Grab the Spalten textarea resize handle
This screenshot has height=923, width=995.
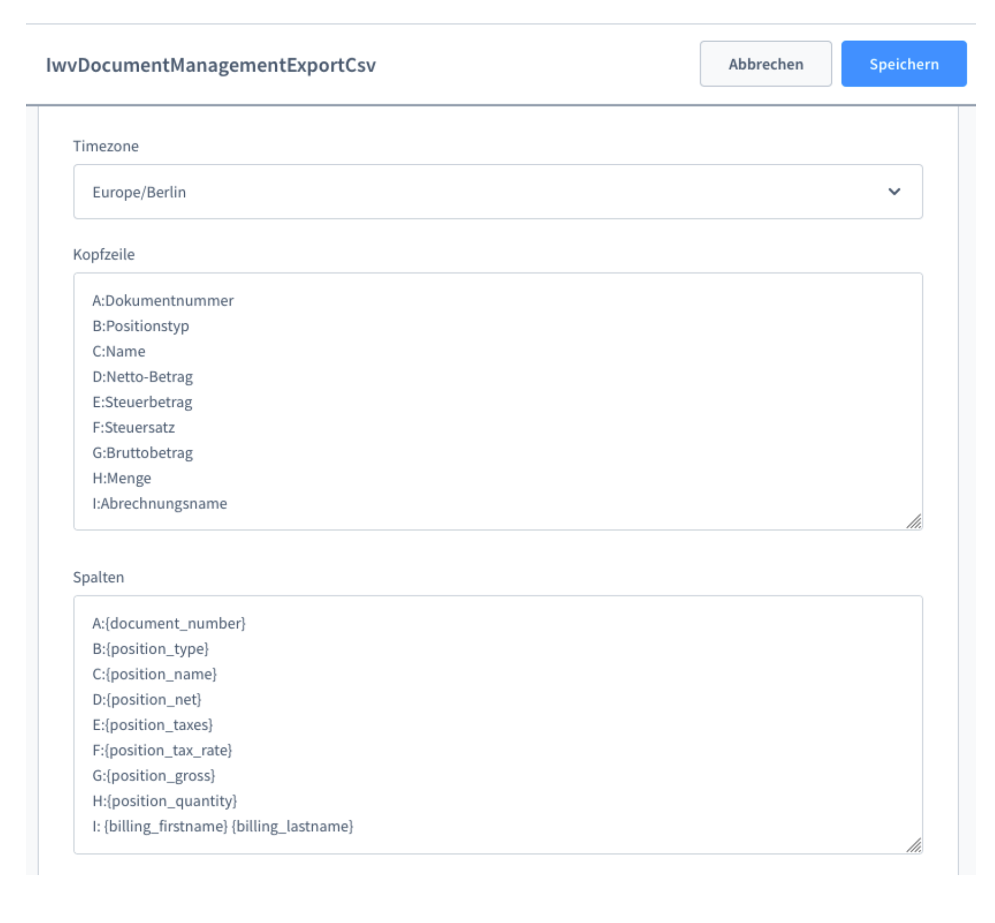[x=914, y=845]
